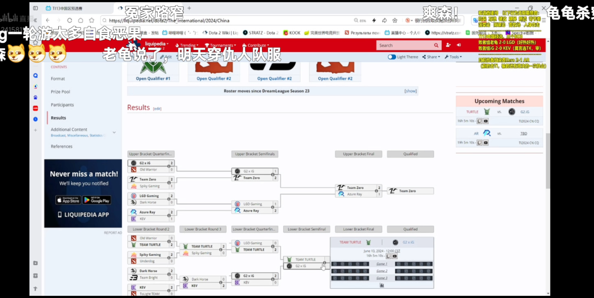Screen dimensions: 594x298
Task: Click the statistics chart icon in match popup
Action: (382, 285)
